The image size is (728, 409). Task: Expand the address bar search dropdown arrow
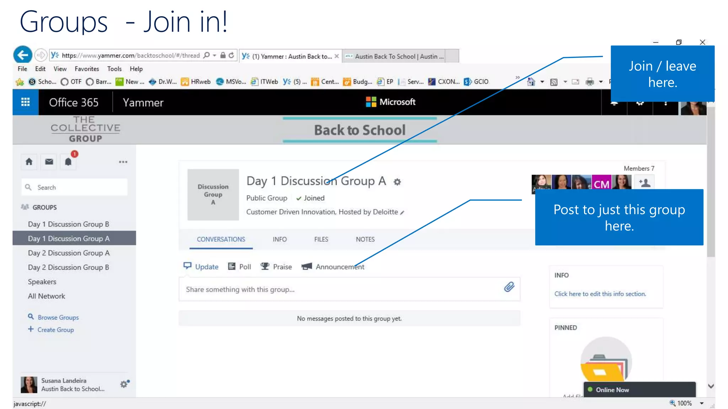pyautogui.click(x=214, y=55)
